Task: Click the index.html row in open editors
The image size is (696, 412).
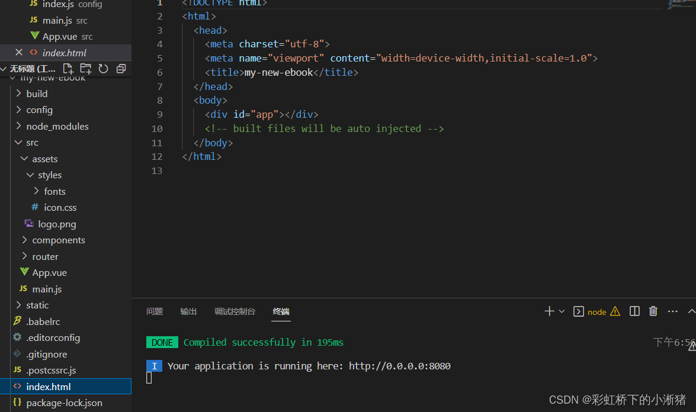Action: (x=66, y=52)
